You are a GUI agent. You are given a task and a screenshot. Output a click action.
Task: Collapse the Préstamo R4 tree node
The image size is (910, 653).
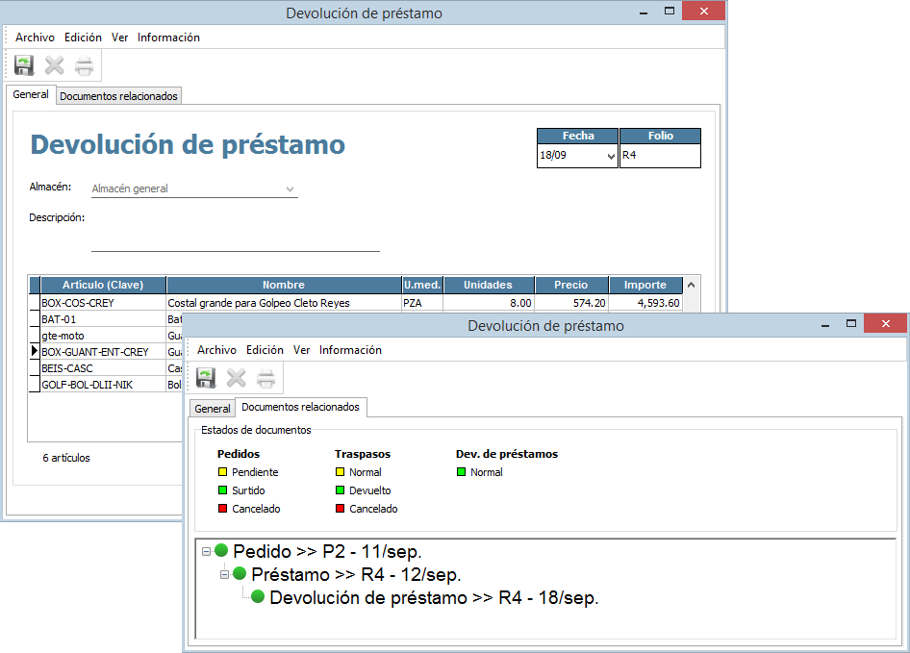point(224,574)
